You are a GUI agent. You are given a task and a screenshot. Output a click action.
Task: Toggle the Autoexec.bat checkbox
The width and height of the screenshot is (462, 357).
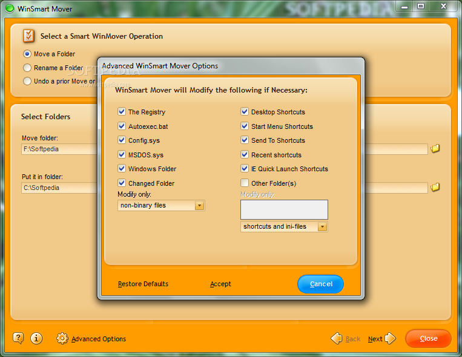pos(121,126)
